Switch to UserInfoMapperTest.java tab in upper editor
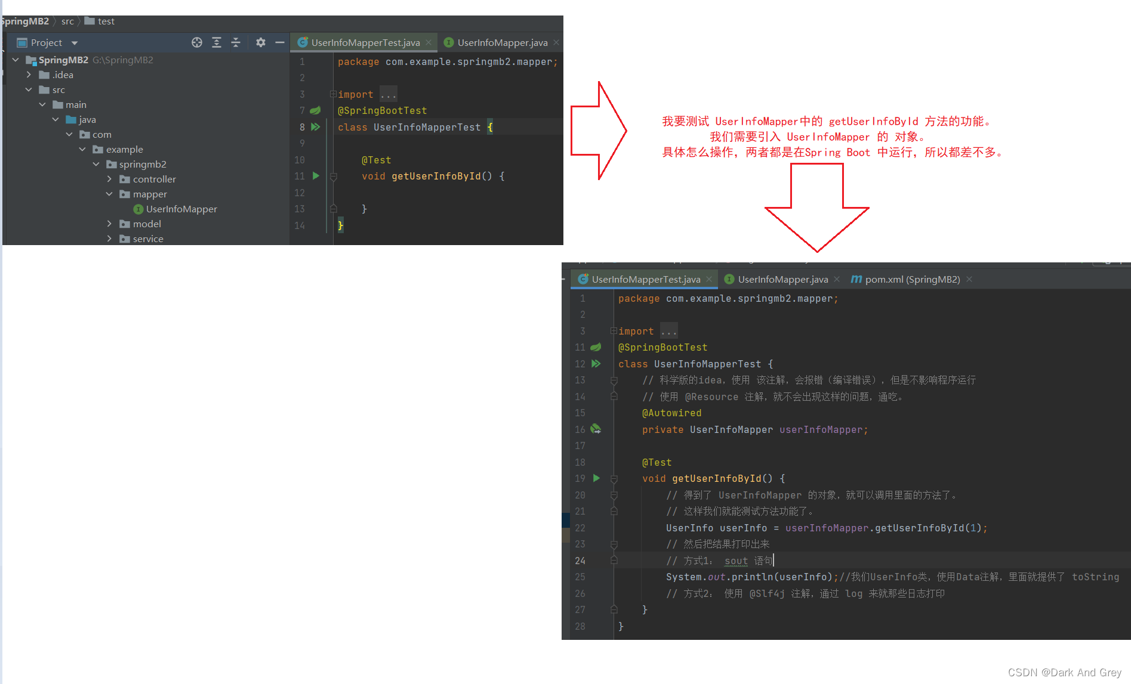The image size is (1131, 684). [x=365, y=42]
